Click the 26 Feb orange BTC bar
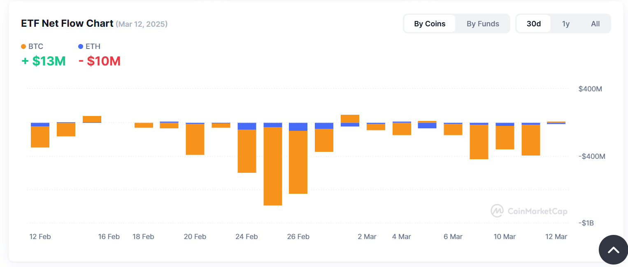Screen dimensions: 628x267 298,162
